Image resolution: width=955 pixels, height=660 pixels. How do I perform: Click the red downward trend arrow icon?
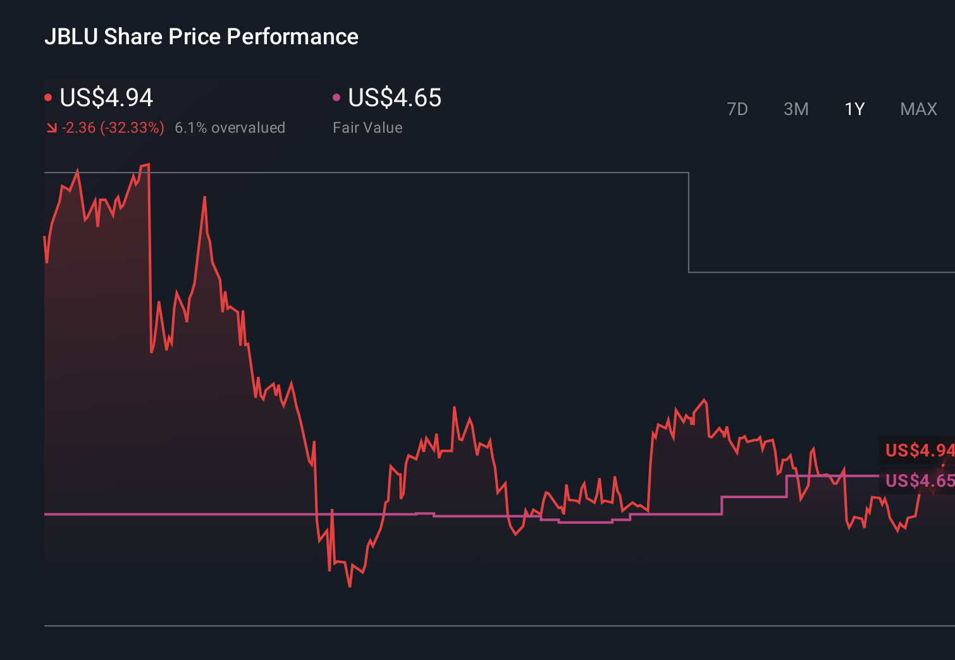point(52,127)
